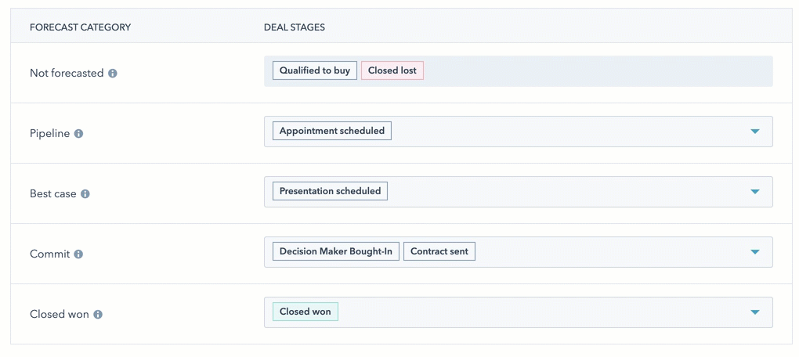Open the Closed won deal stages dropdown arrow
This screenshot has height=357, width=799.
click(754, 312)
